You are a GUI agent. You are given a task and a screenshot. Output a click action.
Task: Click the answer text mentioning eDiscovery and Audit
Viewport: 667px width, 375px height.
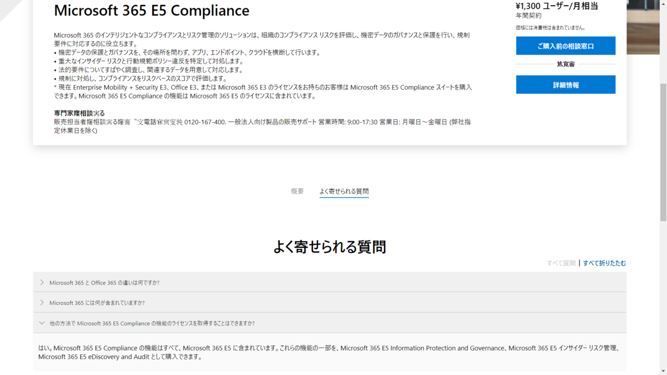coord(328,352)
